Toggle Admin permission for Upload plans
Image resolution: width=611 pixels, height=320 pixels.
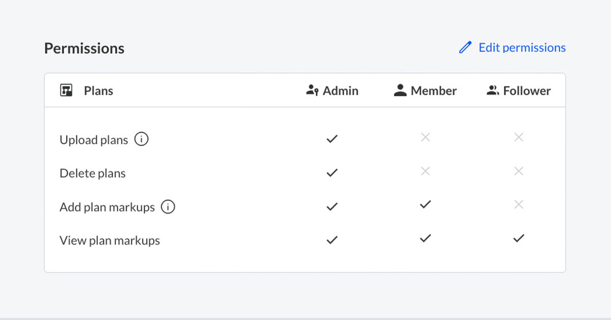332,139
